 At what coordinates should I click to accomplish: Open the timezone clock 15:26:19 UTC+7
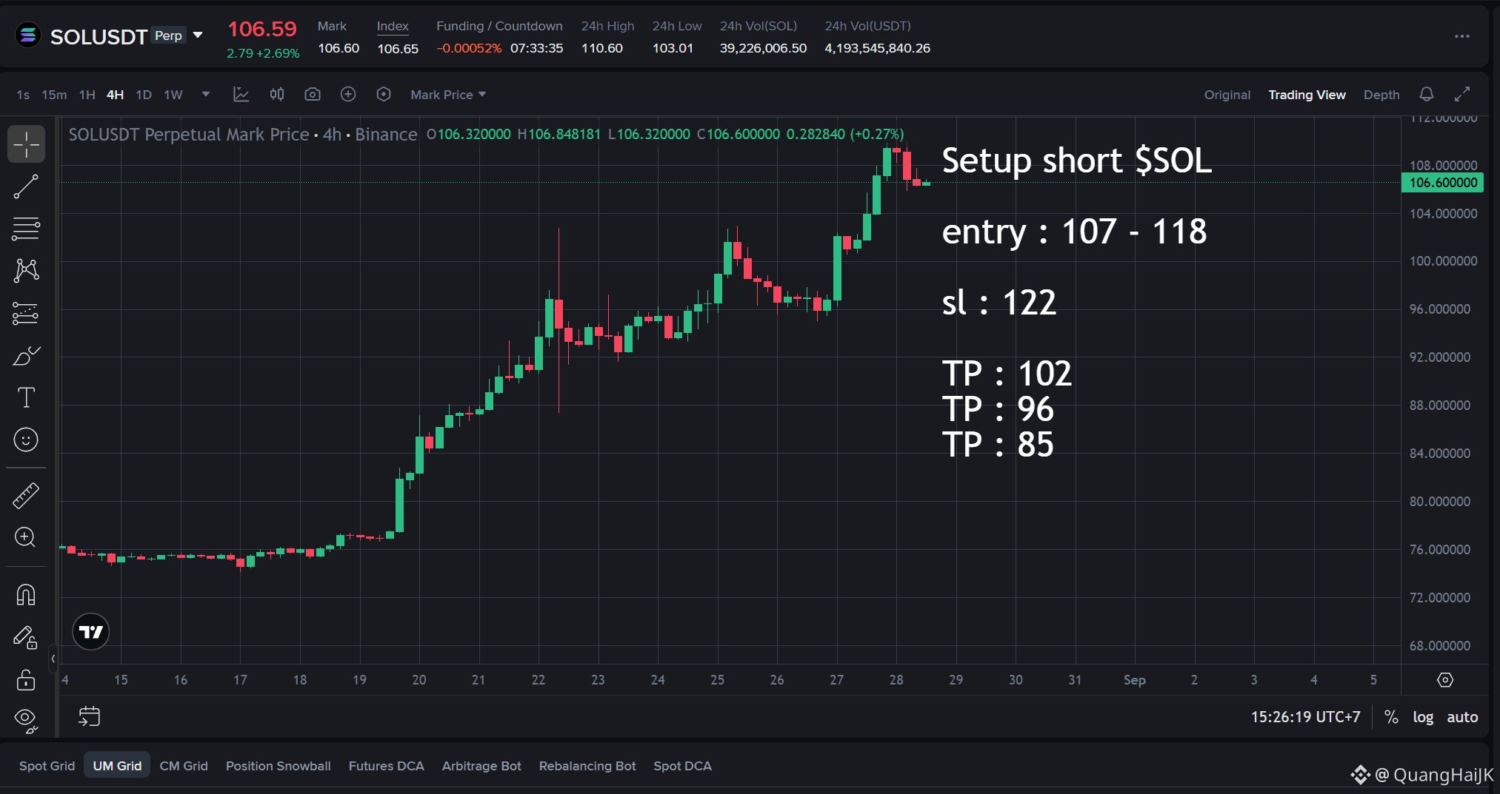pos(1306,716)
